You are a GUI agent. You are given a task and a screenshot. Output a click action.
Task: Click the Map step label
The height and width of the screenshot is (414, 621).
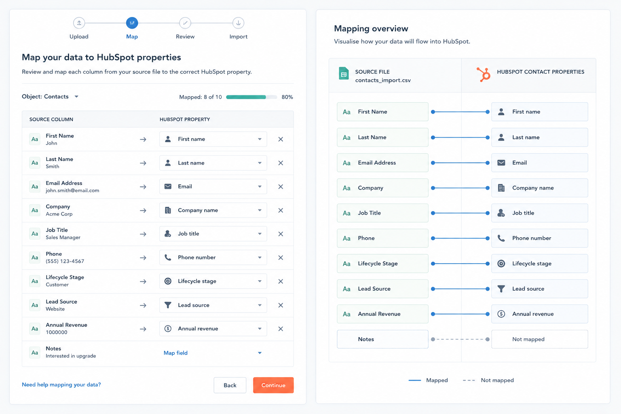(132, 36)
